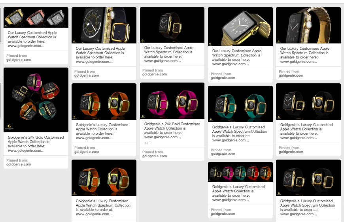Viewport: 344px width, 222px height.
Task: Open the pink strap watches image
Action: (x=172, y=101)
